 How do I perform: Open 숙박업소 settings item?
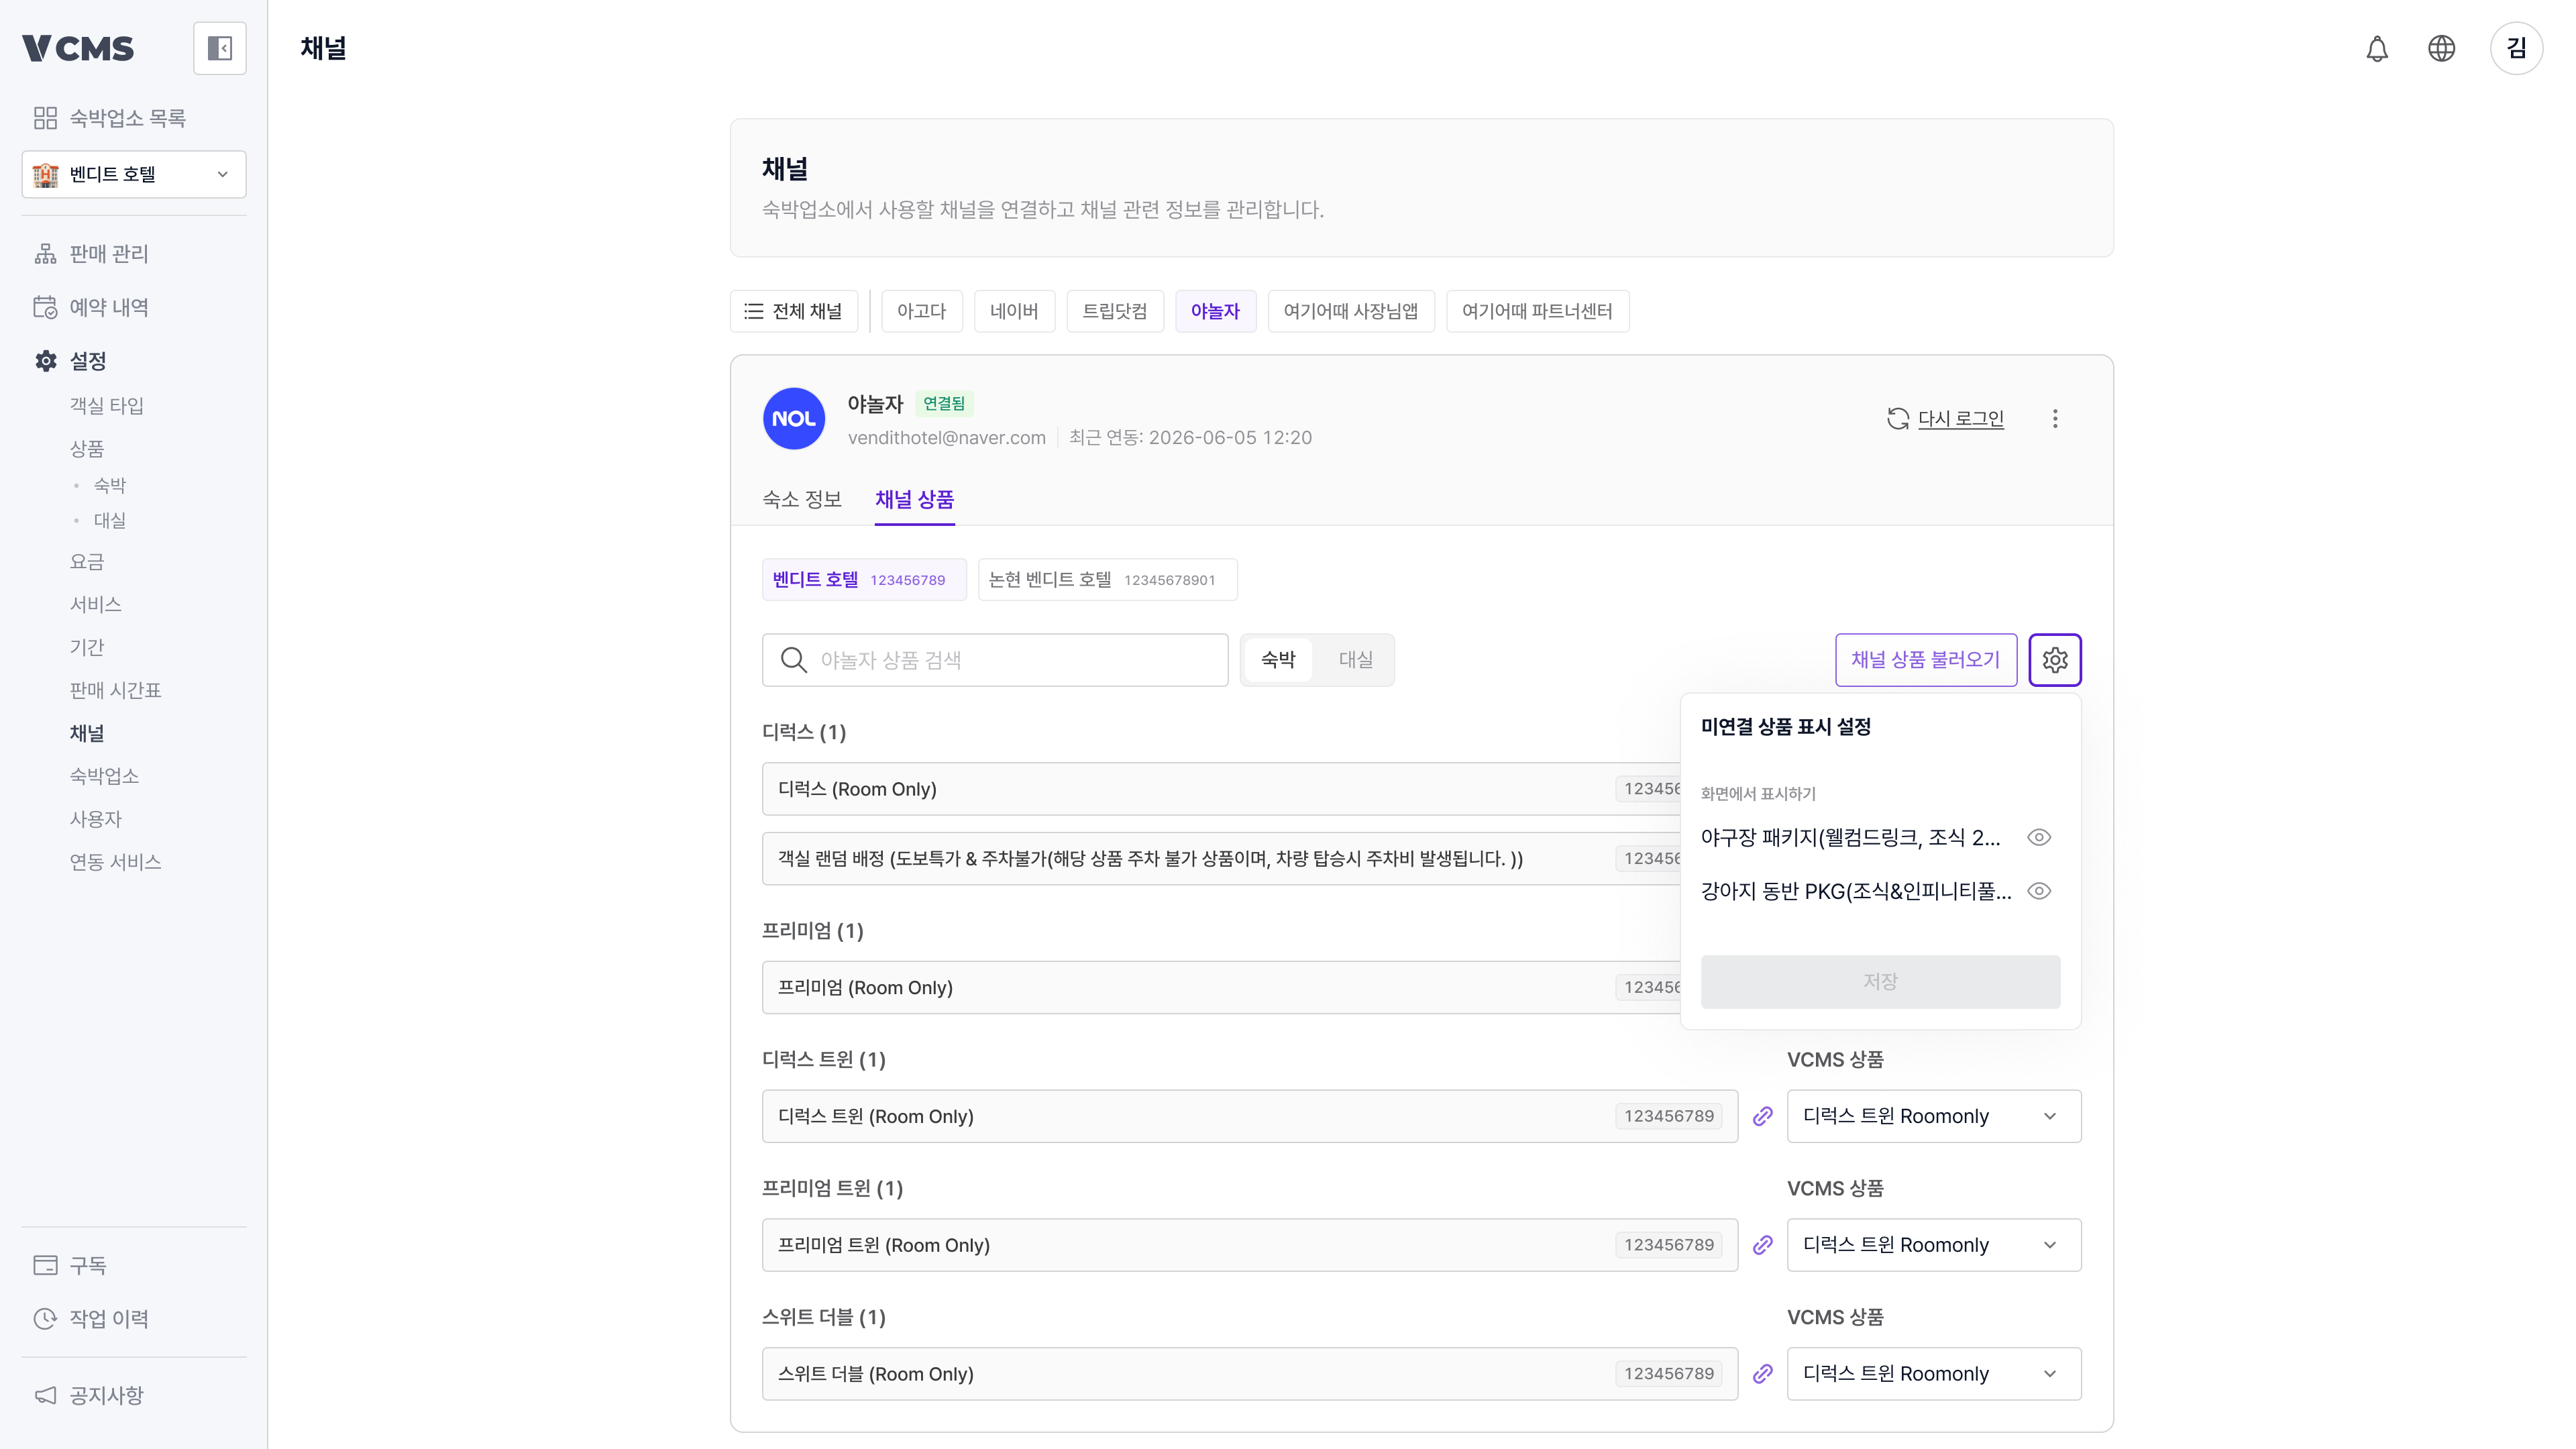tap(104, 777)
